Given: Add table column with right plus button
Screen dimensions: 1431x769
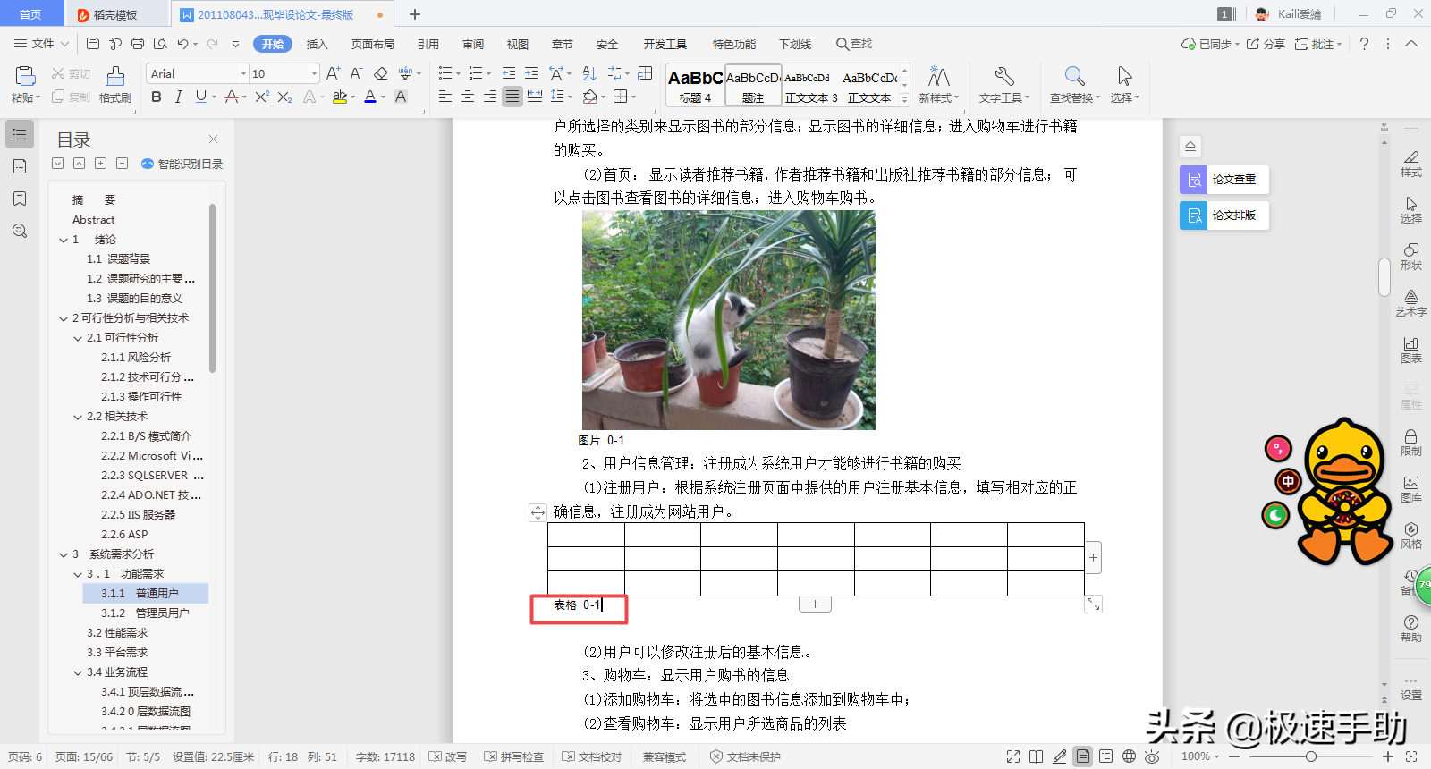Looking at the screenshot, I should 1093,558.
